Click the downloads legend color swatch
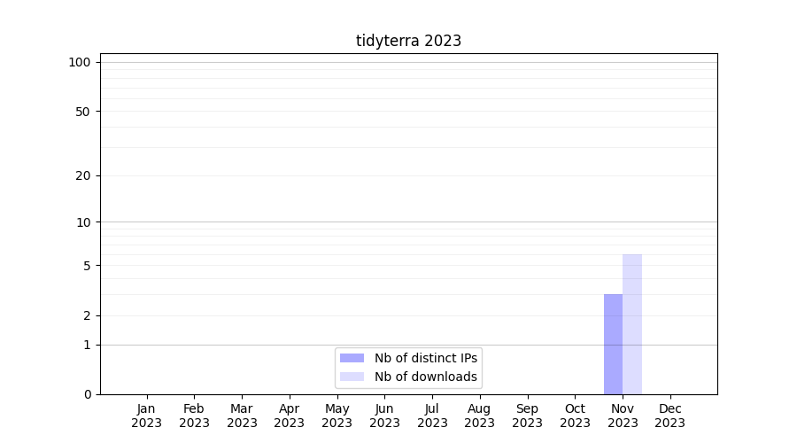This screenshot has width=797, height=443. click(x=352, y=377)
